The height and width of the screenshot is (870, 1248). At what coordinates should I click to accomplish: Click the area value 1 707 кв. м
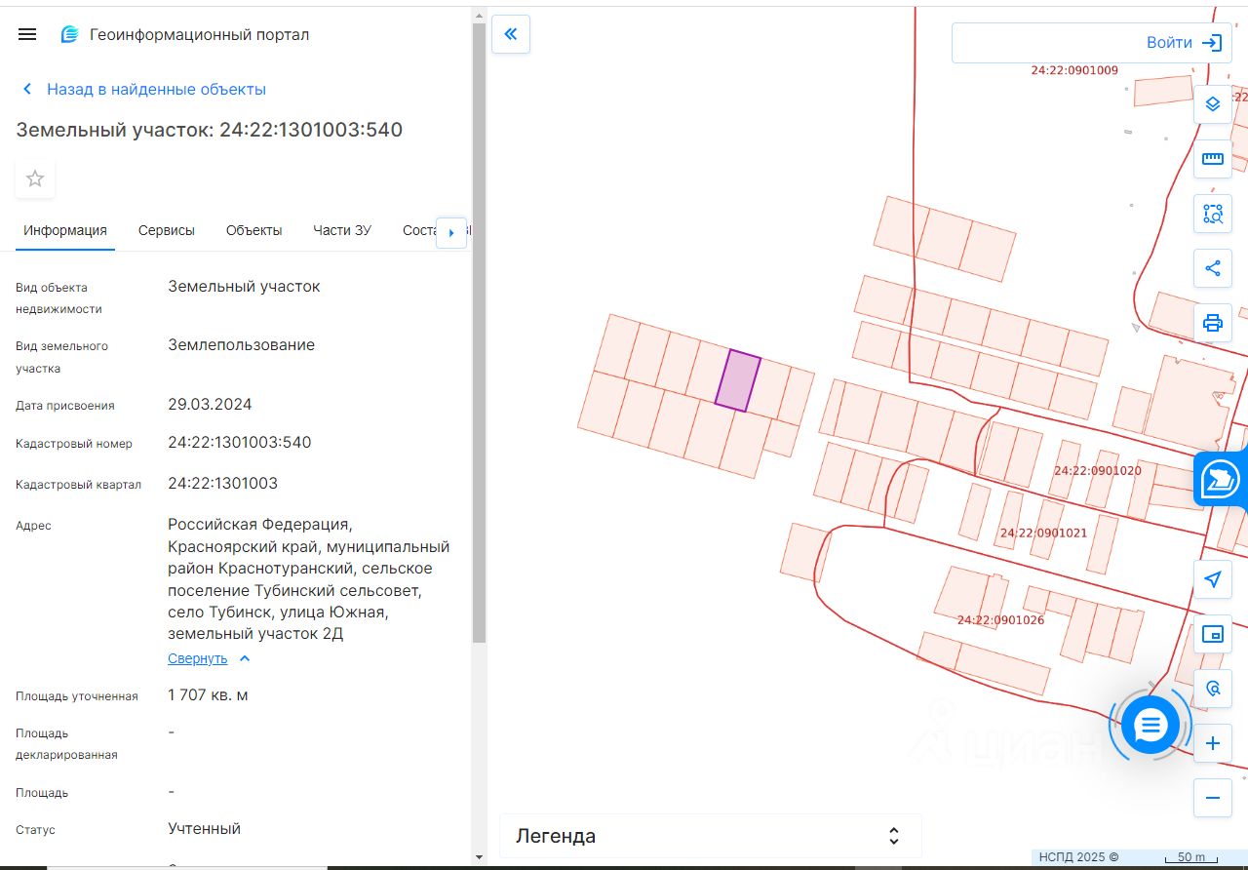(208, 694)
